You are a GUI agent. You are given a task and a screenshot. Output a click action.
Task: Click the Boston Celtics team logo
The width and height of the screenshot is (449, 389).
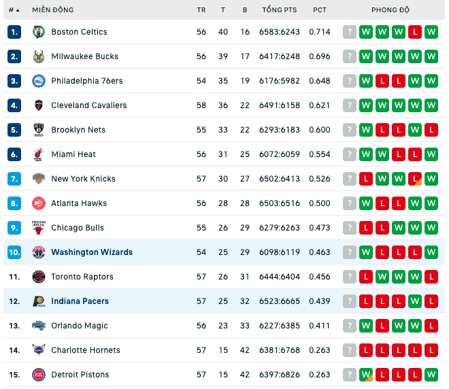click(x=38, y=32)
